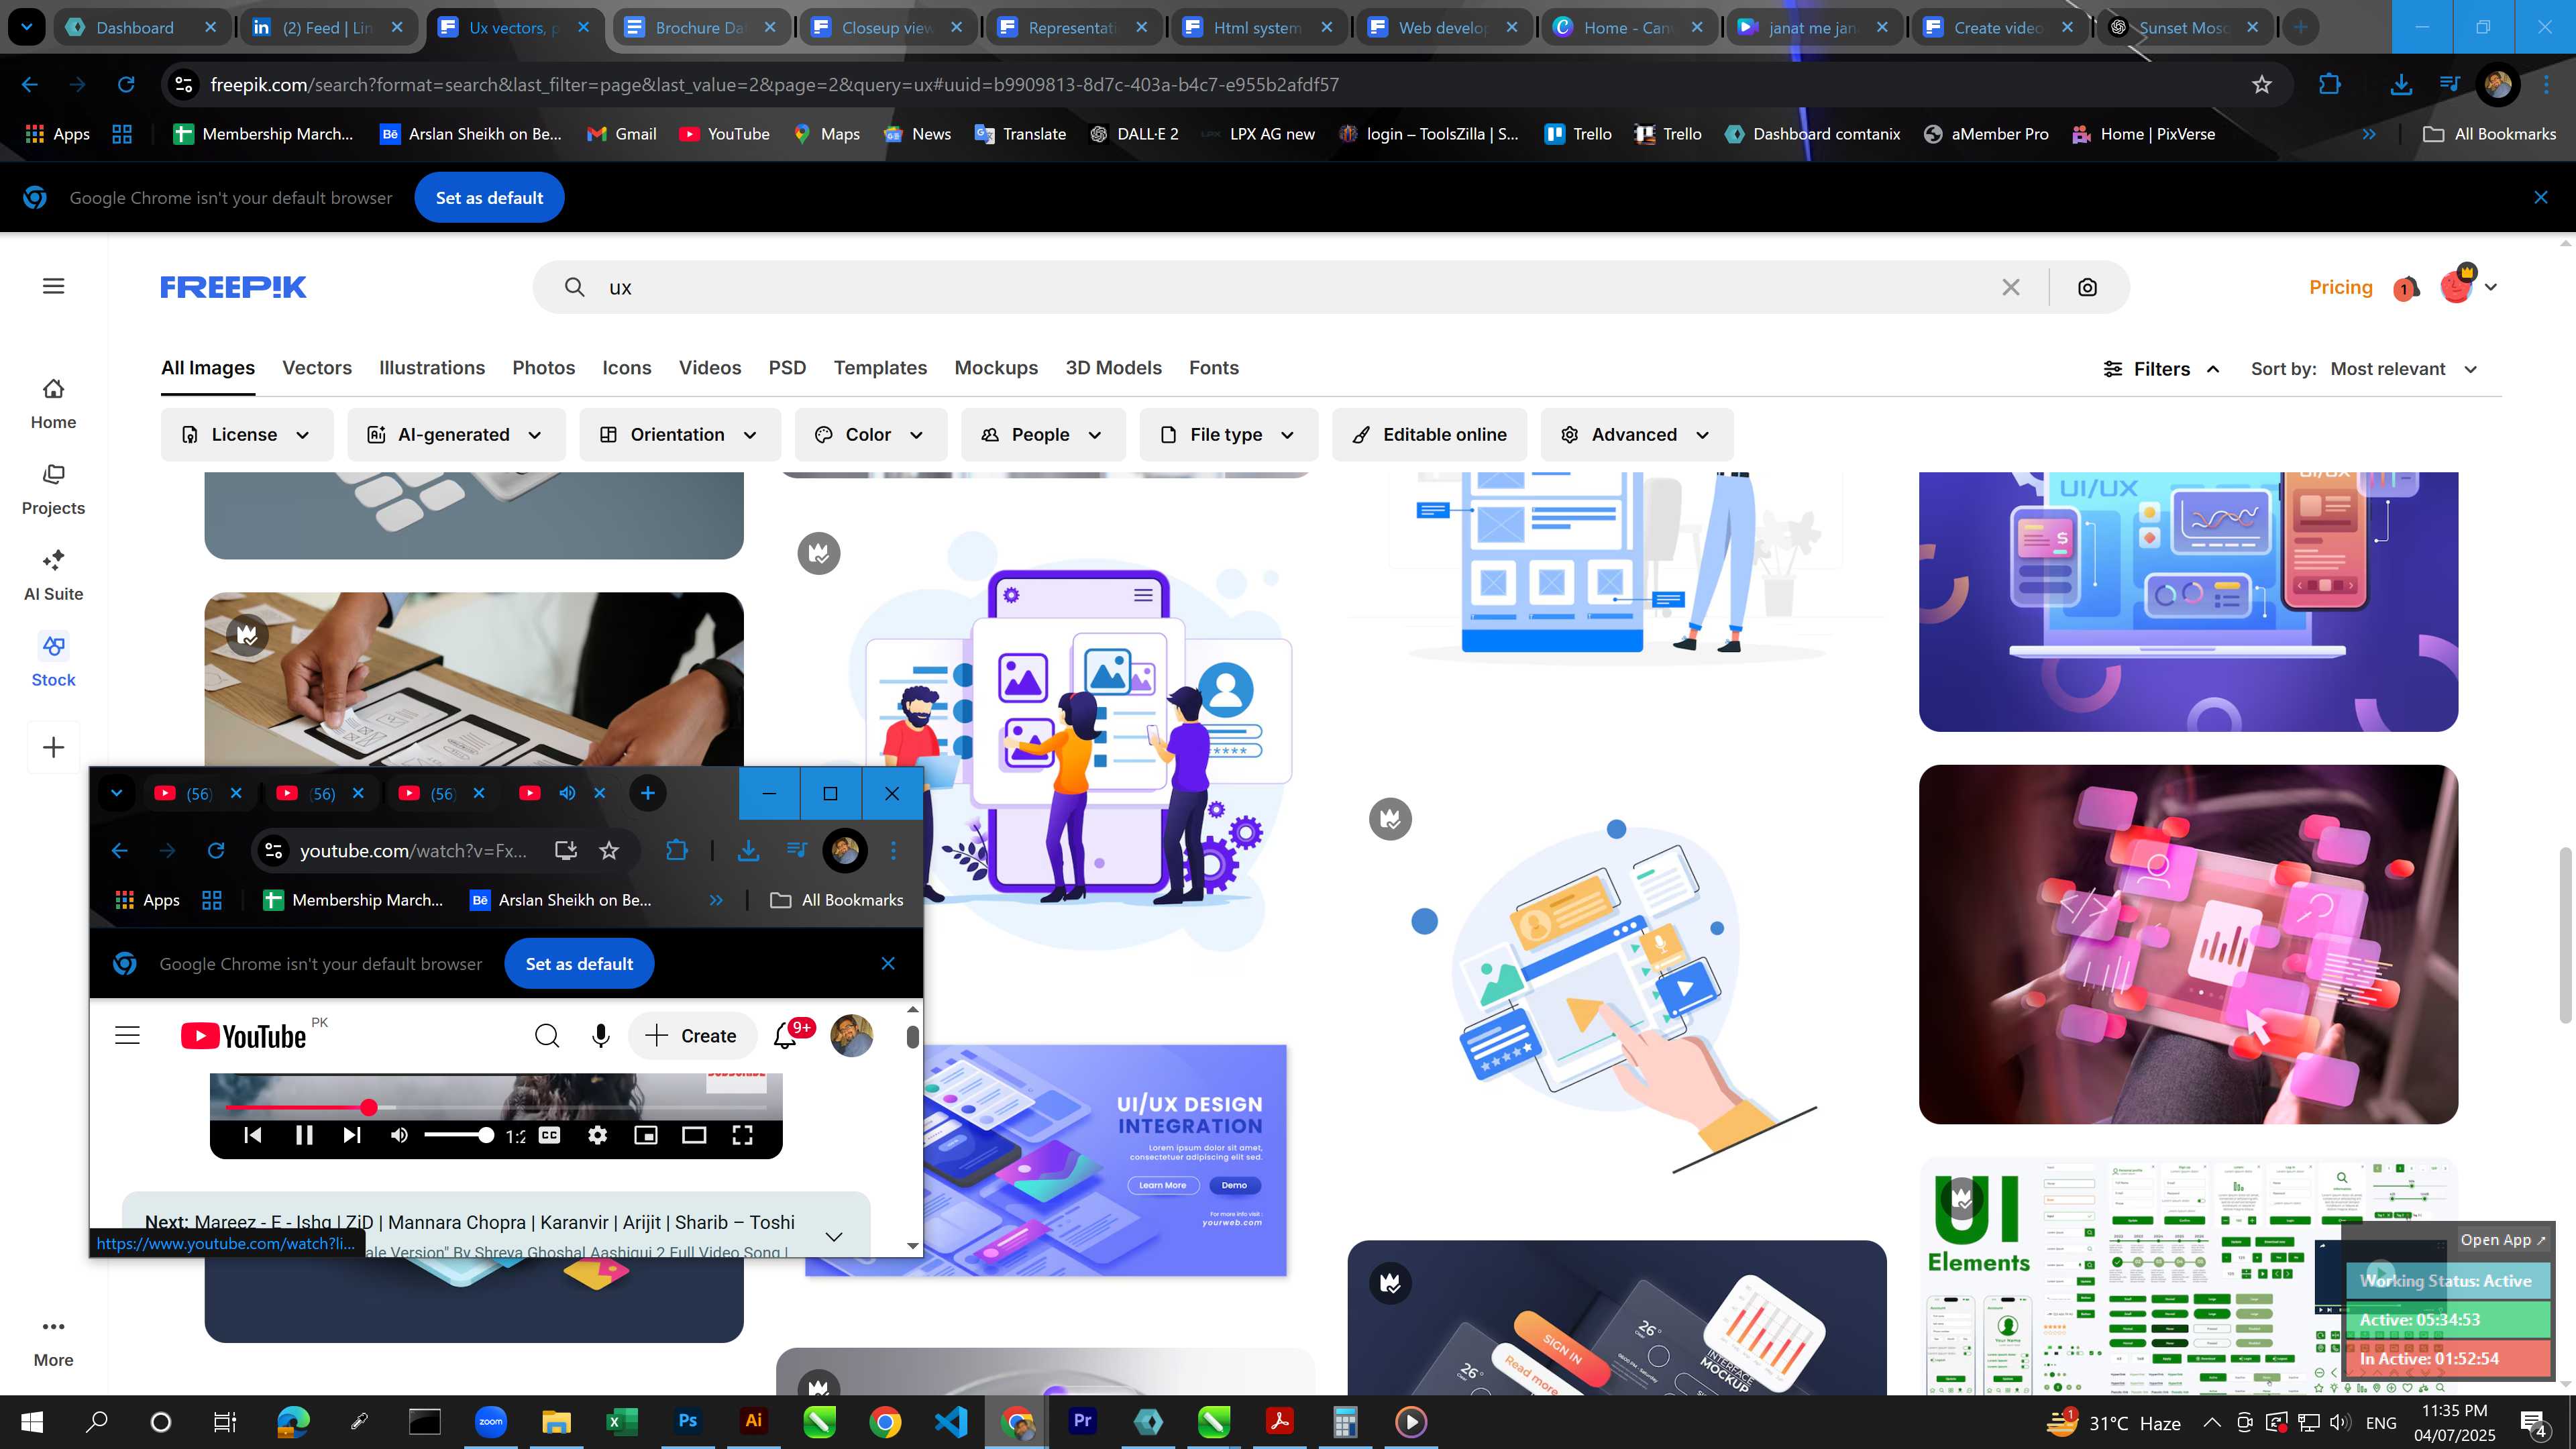Bookmark this Freepik page with star

[2262, 85]
